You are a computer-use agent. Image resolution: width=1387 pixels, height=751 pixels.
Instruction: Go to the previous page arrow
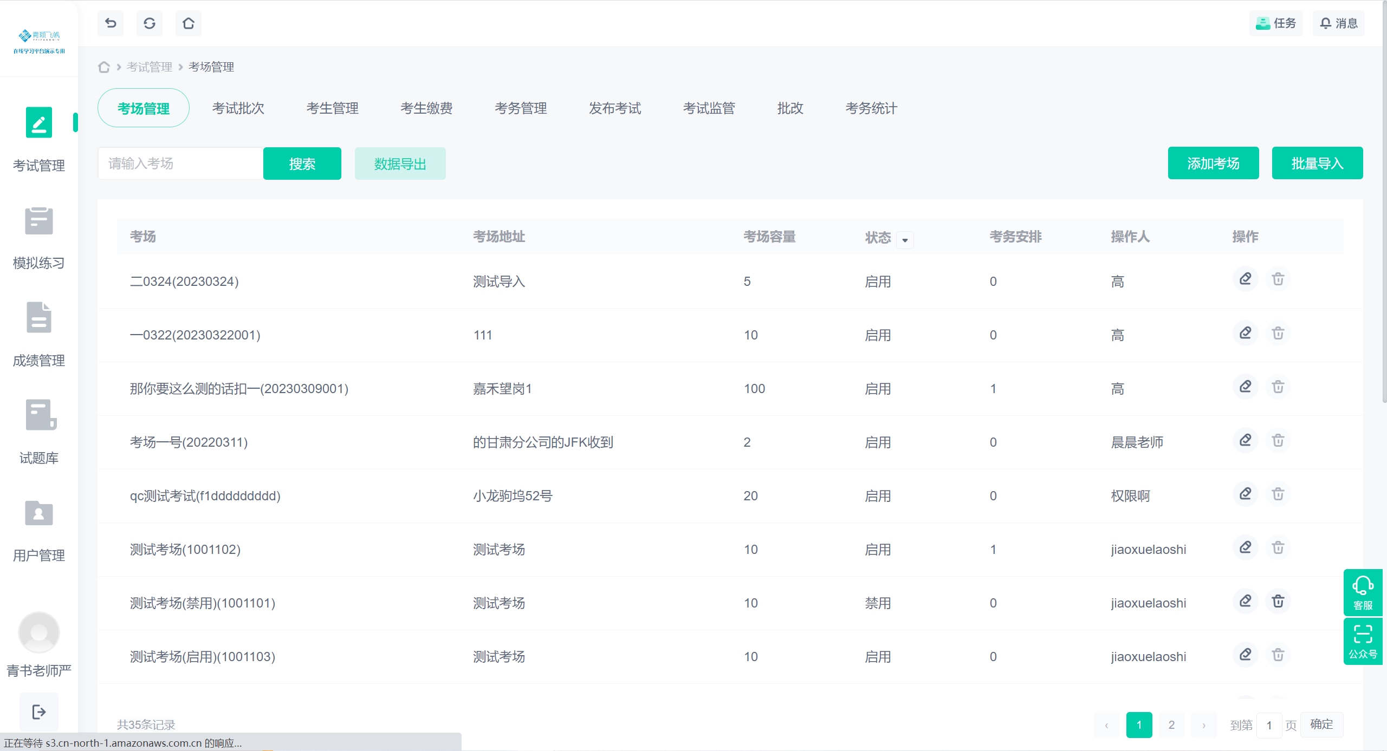pyautogui.click(x=1106, y=725)
